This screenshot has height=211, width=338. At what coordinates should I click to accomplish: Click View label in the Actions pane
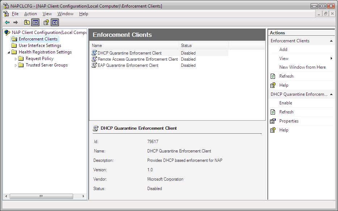284,59
